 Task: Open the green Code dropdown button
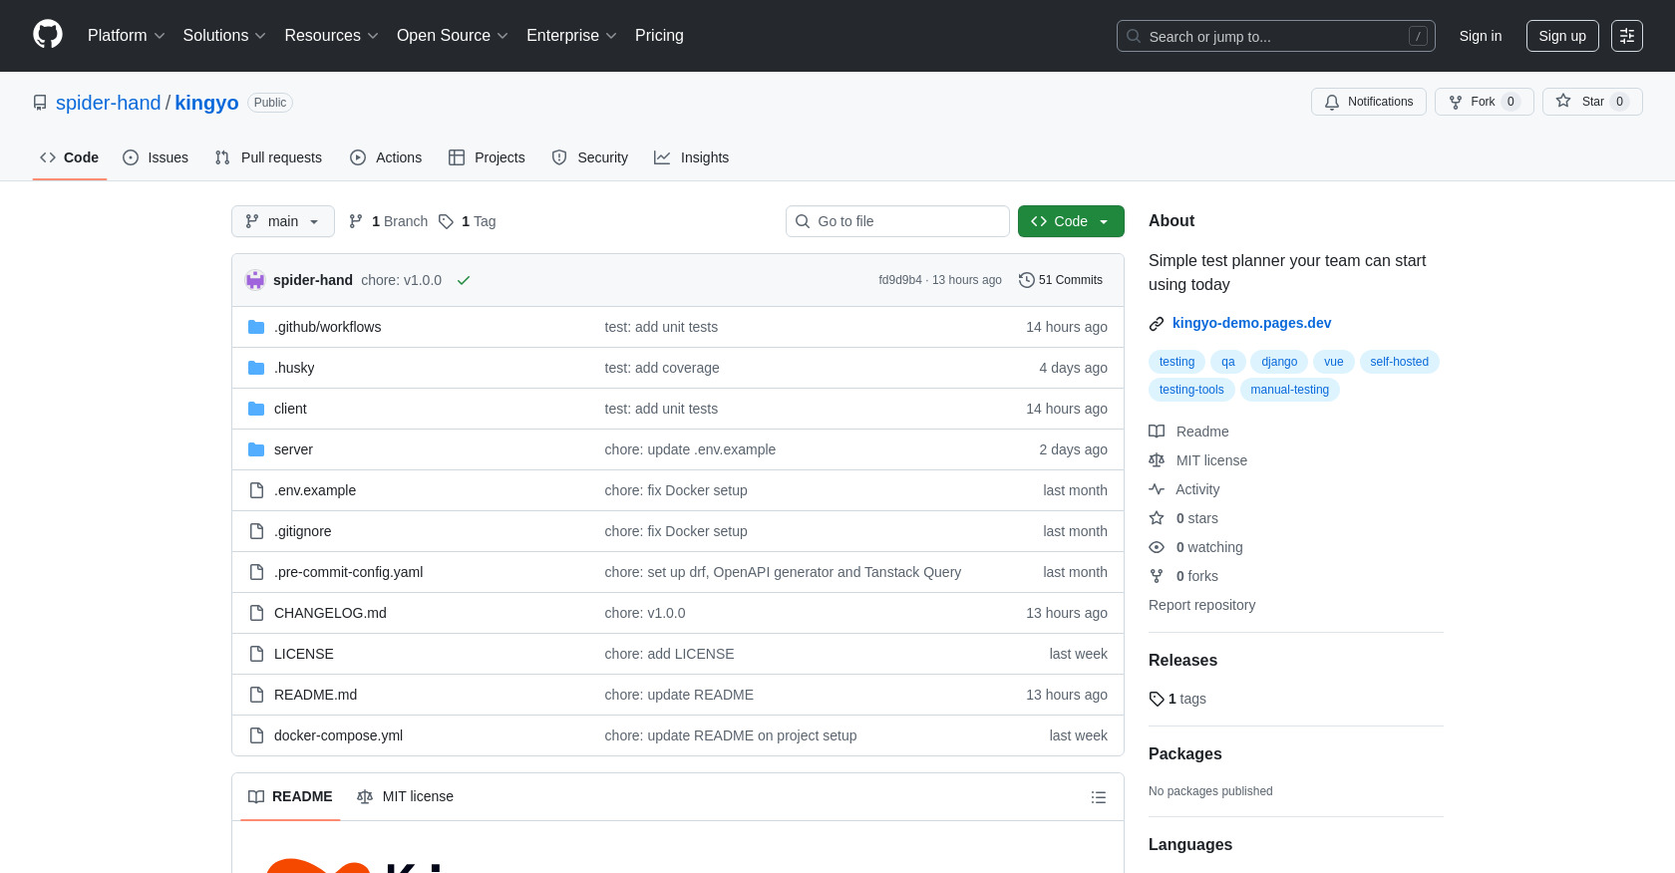pos(1071,221)
